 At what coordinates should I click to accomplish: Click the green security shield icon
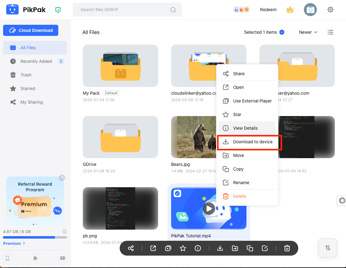(58, 10)
